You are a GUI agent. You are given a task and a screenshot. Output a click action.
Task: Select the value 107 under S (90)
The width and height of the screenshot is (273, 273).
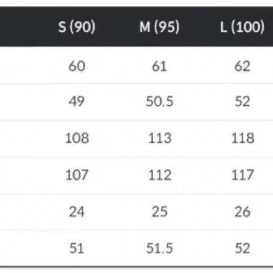pyautogui.click(x=77, y=175)
